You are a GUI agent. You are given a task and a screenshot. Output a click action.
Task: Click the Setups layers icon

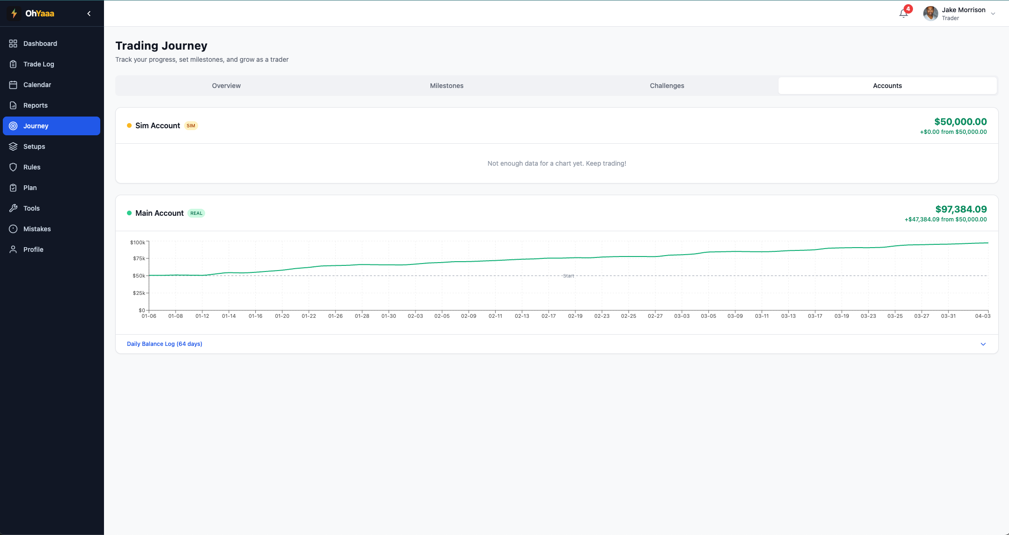(13, 147)
